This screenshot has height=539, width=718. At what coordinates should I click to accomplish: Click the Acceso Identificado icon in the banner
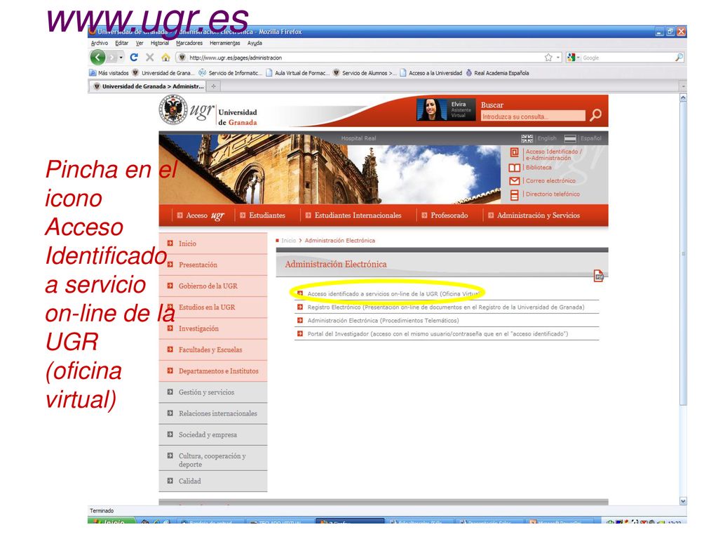(514, 152)
